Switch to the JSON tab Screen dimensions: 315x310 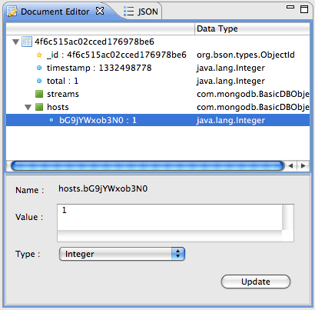[141, 12]
